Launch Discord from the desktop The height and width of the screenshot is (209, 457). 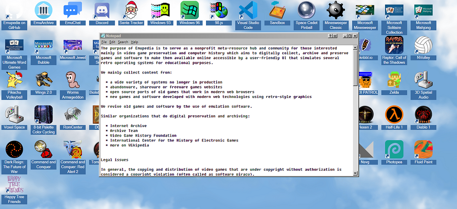point(102,13)
